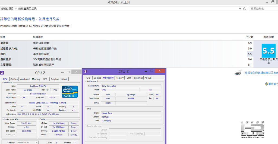Click the Sony Corporation manufacturer field

pos(131,86)
